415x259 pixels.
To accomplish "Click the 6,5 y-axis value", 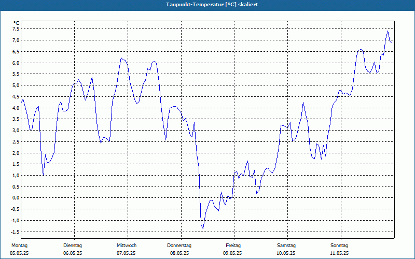I will (16, 51).
